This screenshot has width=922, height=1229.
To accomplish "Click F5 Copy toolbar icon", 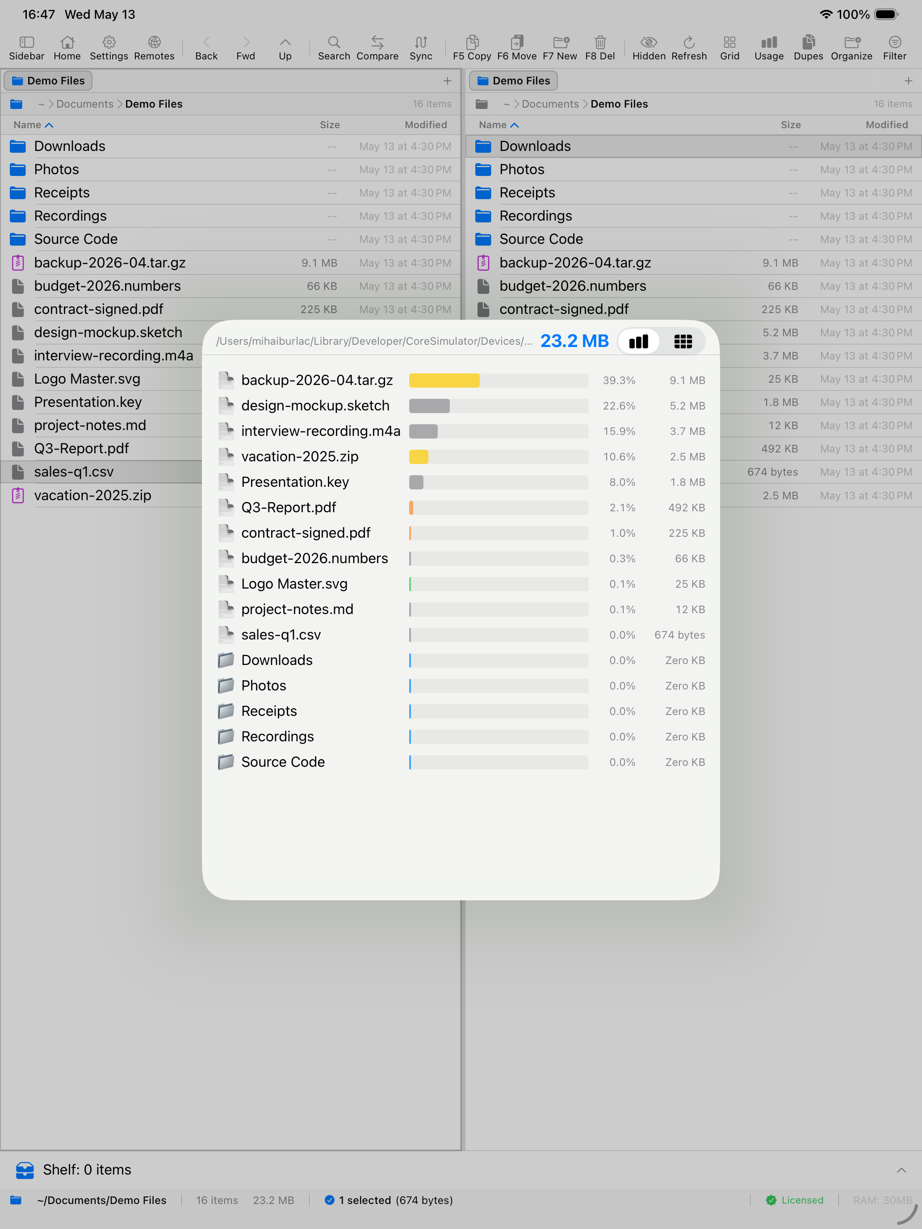I will point(472,48).
